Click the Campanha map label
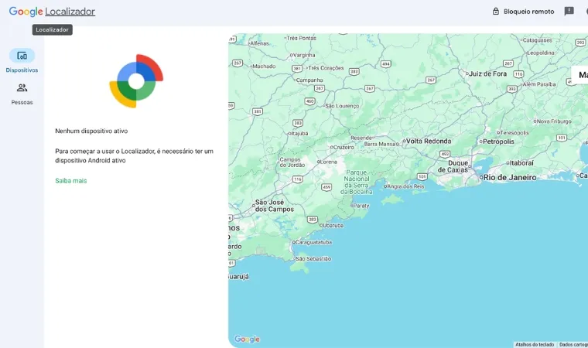This screenshot has height=348, width=588. 309,80
